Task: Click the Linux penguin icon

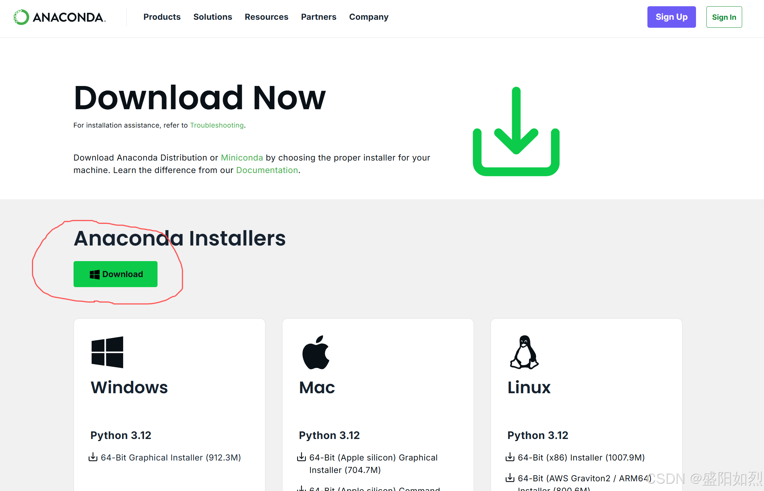Action: pyautogui.click(x=524, y=352)
